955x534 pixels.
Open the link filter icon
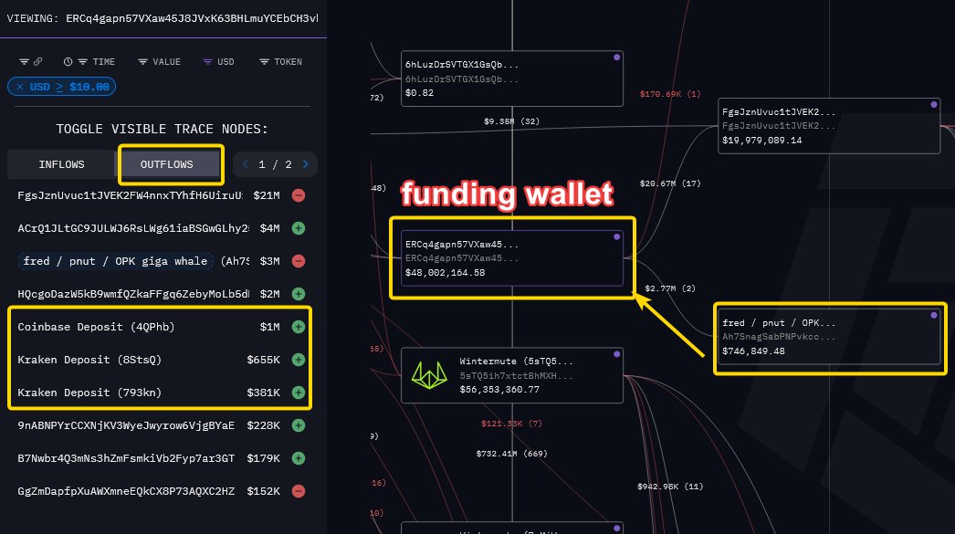tap(30, 61)
